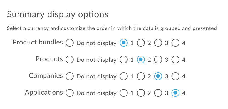228x109 pixels.
Task: Choose order 4 for Applications
Action: 175,93
